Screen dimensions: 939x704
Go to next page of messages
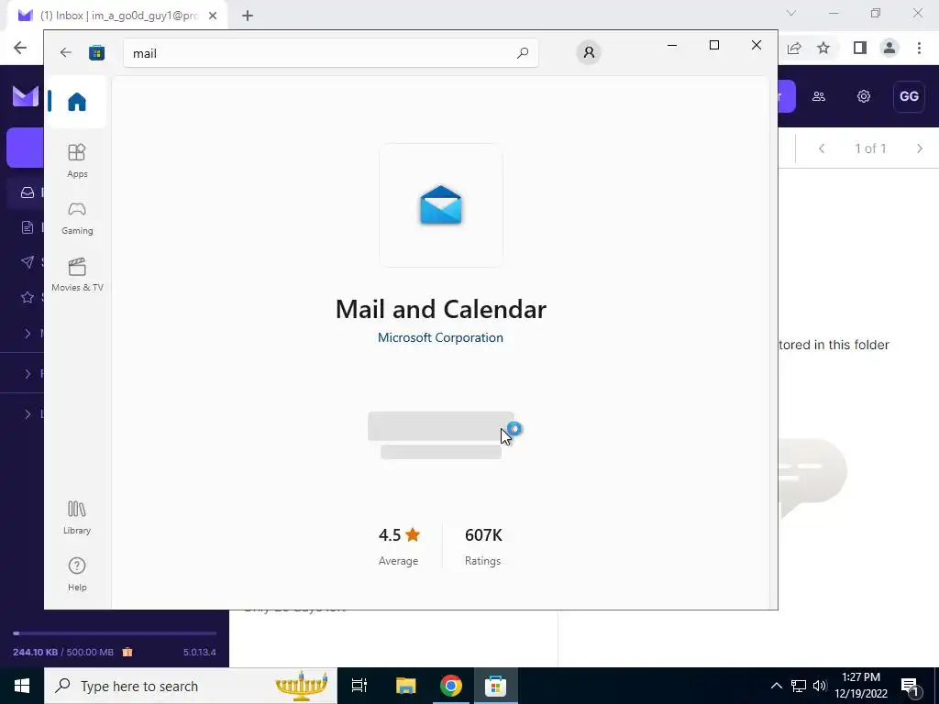pos(920,148)
